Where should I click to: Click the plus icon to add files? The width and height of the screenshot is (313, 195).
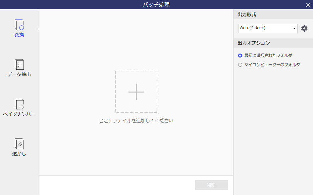pos(136,92)
